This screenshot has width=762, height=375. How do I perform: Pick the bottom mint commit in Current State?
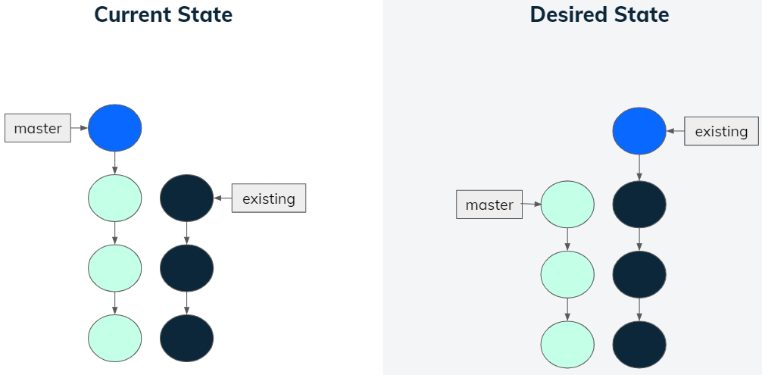pos(115,338)
